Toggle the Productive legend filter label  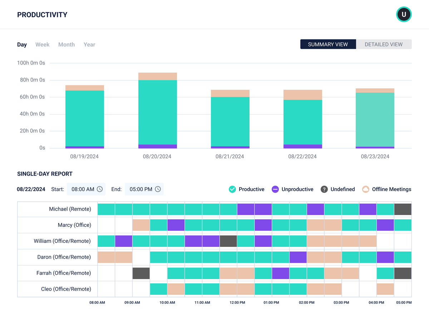pyautogui.click(x=251, y=189)
